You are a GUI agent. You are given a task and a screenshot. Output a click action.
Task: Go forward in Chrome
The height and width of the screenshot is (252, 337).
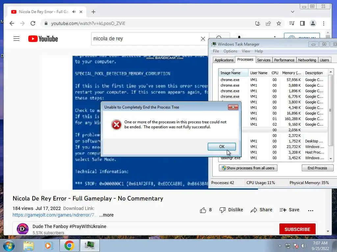point(22,23)
